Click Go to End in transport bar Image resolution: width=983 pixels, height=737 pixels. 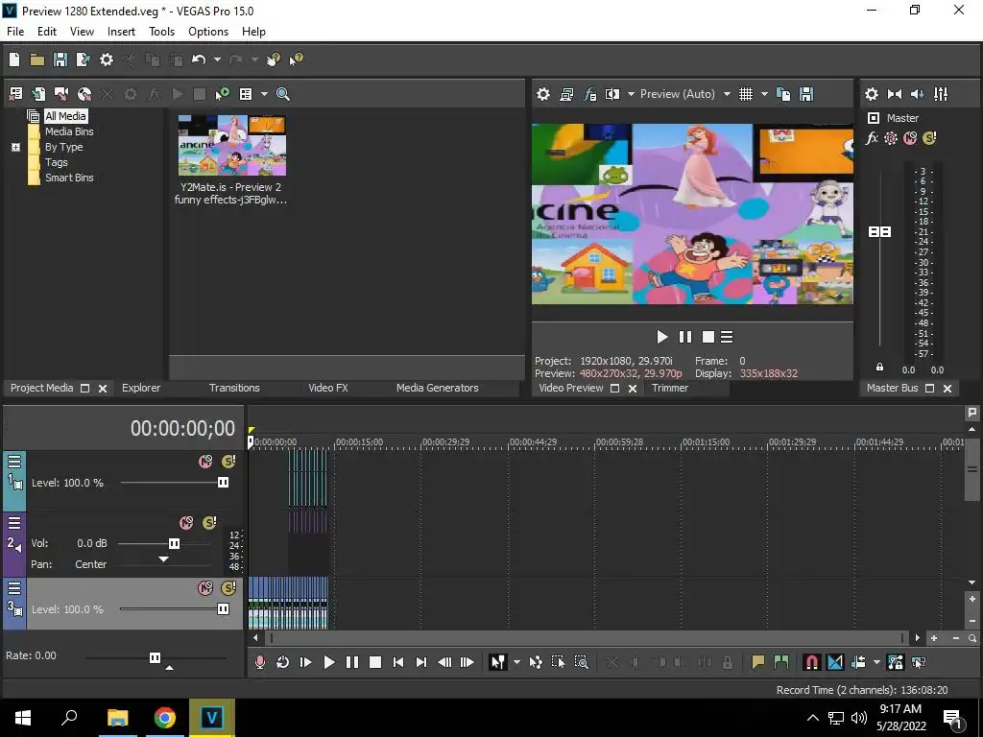coord(421,662)
